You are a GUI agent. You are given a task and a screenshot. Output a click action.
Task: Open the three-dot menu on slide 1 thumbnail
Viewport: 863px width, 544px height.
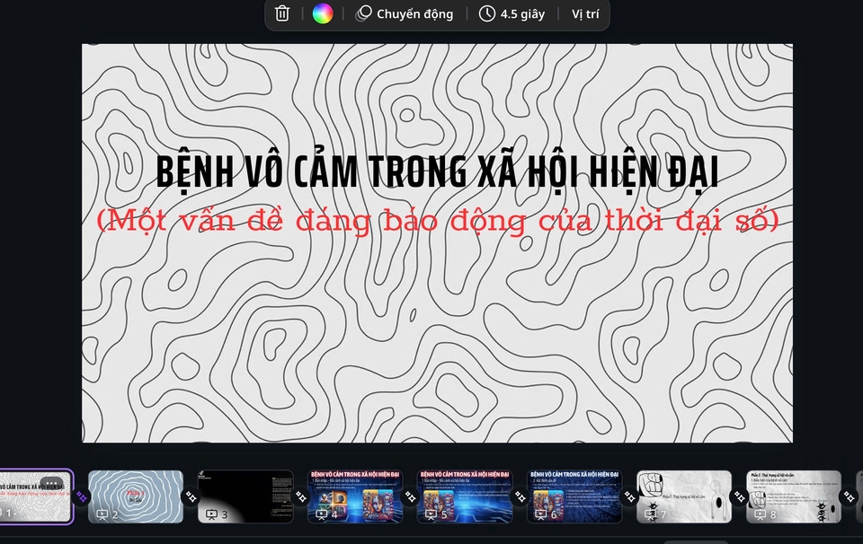coord(52,483)
